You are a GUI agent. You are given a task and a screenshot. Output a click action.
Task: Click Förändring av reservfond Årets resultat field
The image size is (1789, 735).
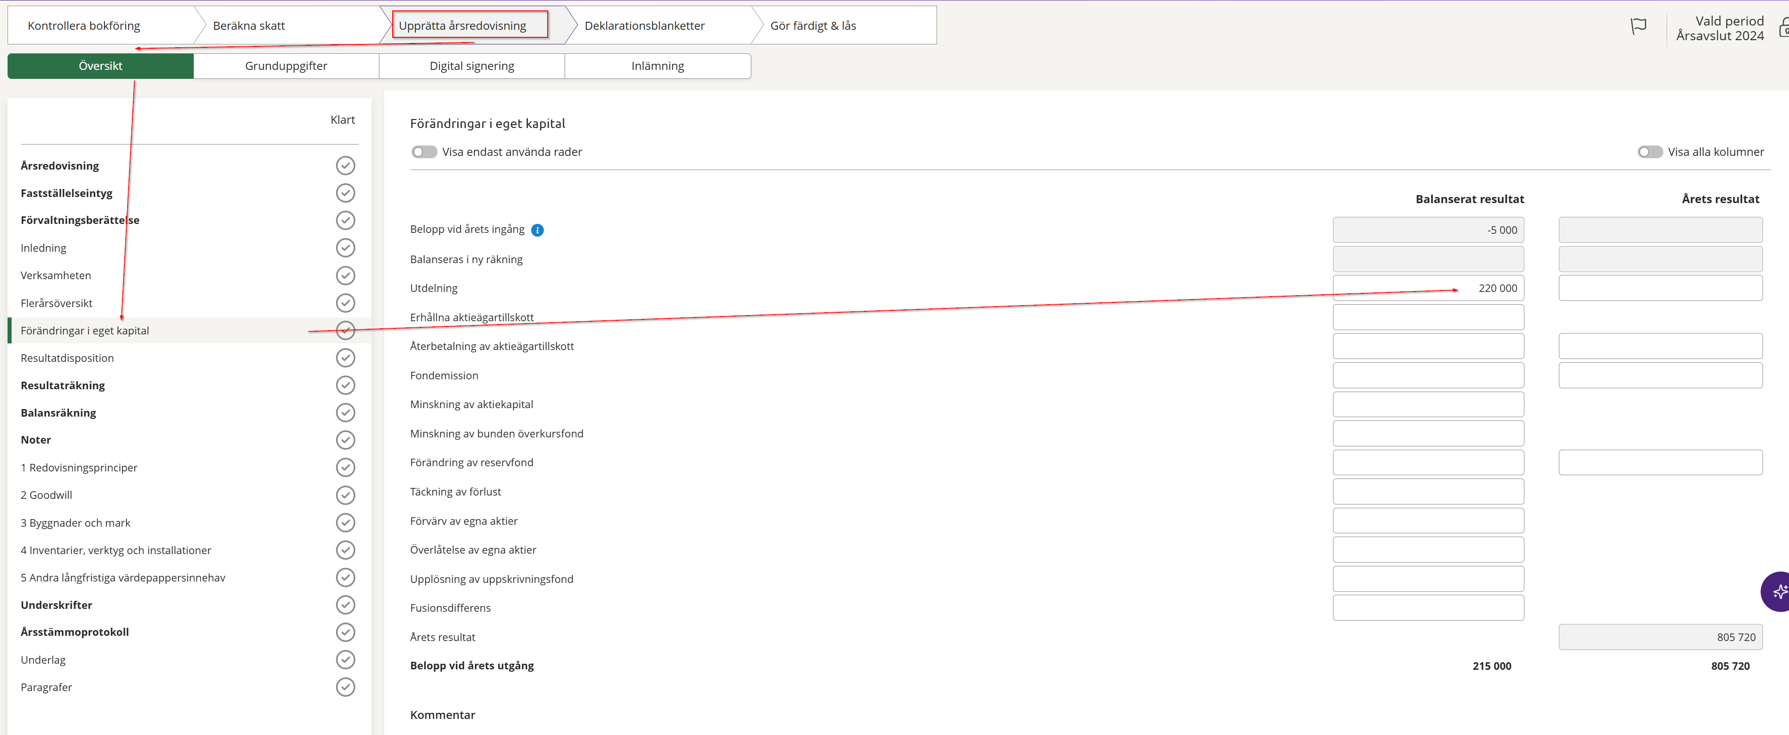[x=1660, y=462]
